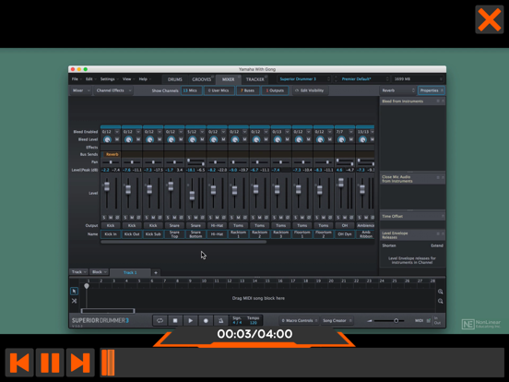Switch to the TRACKER tab
The height and width of the screenshot is (382, 509).
click(x=254, y=79)
